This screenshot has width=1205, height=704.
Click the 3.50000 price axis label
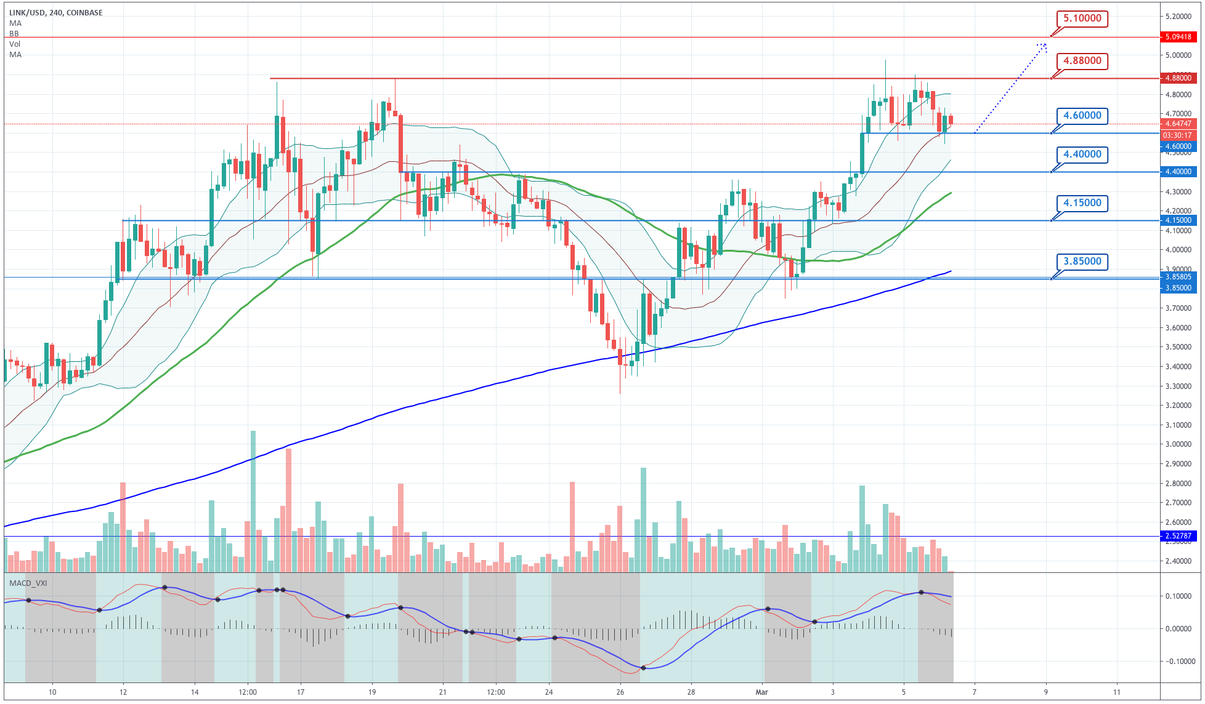point(1179,347)
